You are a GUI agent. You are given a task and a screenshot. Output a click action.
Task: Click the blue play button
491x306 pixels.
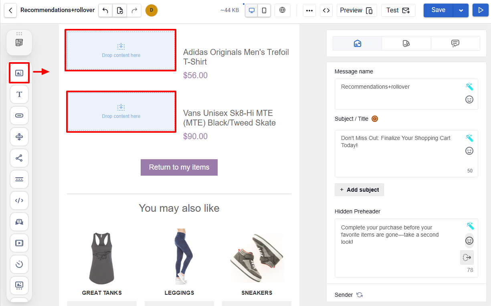tap(481, 10)
